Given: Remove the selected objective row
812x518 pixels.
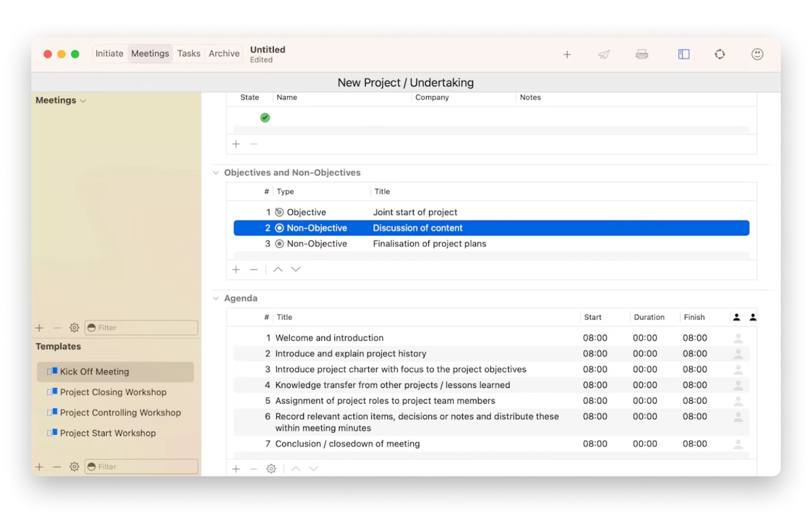Looking at the screenshot, I should tap(254, 269).
